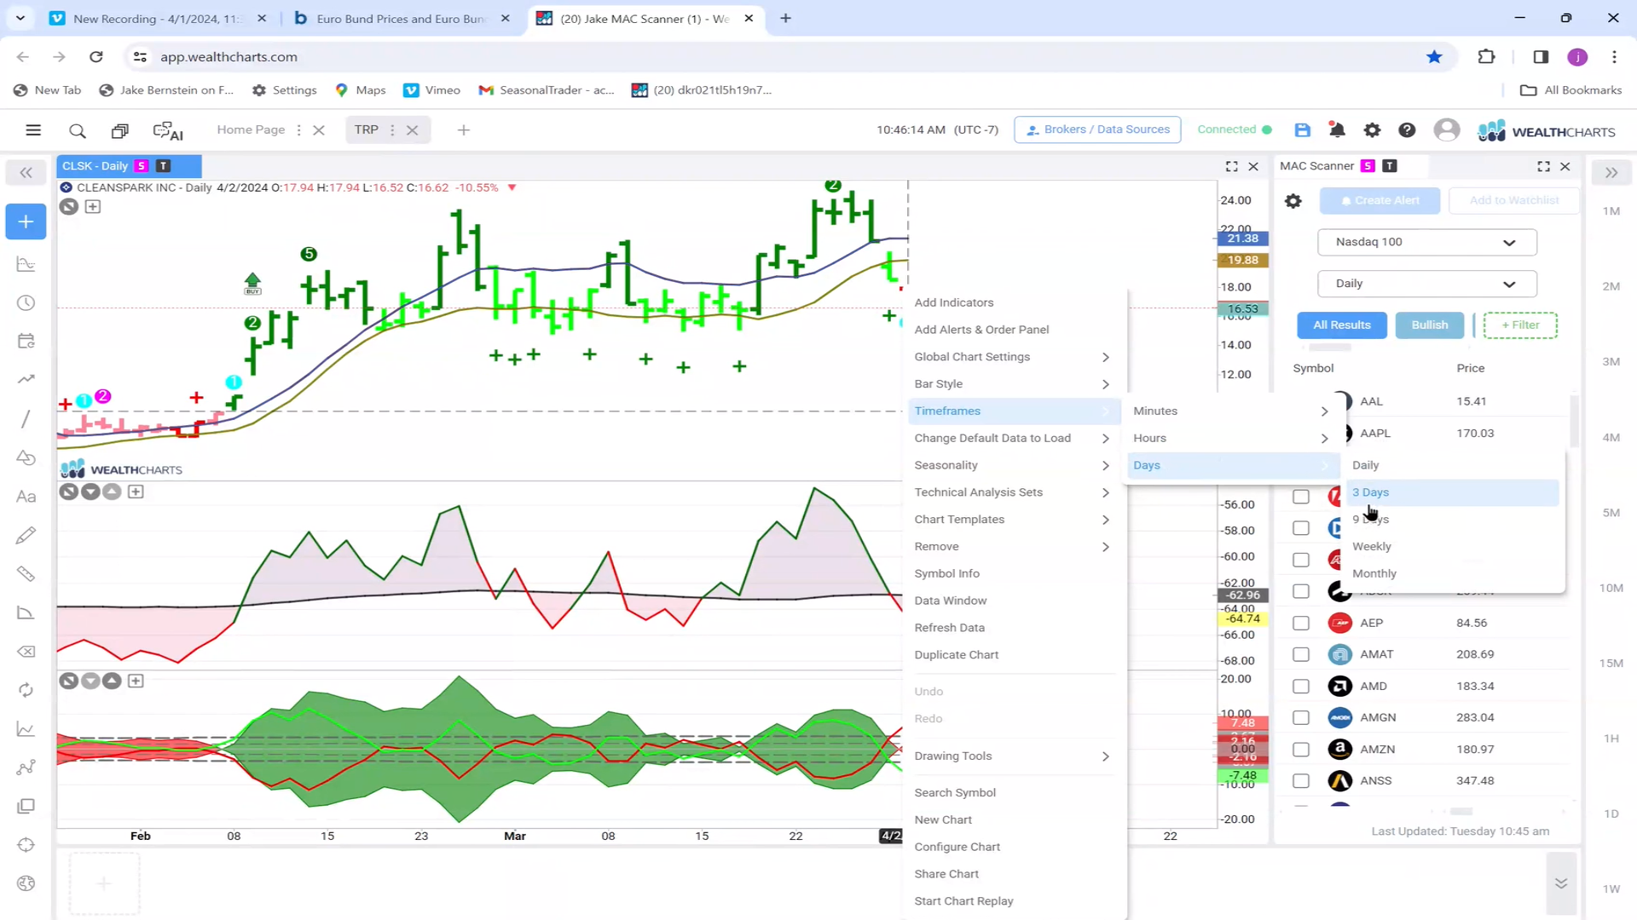Open the user account avatar

1446,130
